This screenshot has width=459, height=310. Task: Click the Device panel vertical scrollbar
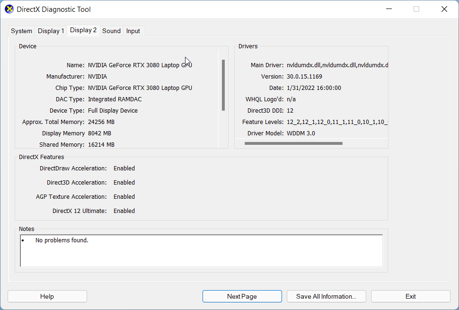[223, 85]
